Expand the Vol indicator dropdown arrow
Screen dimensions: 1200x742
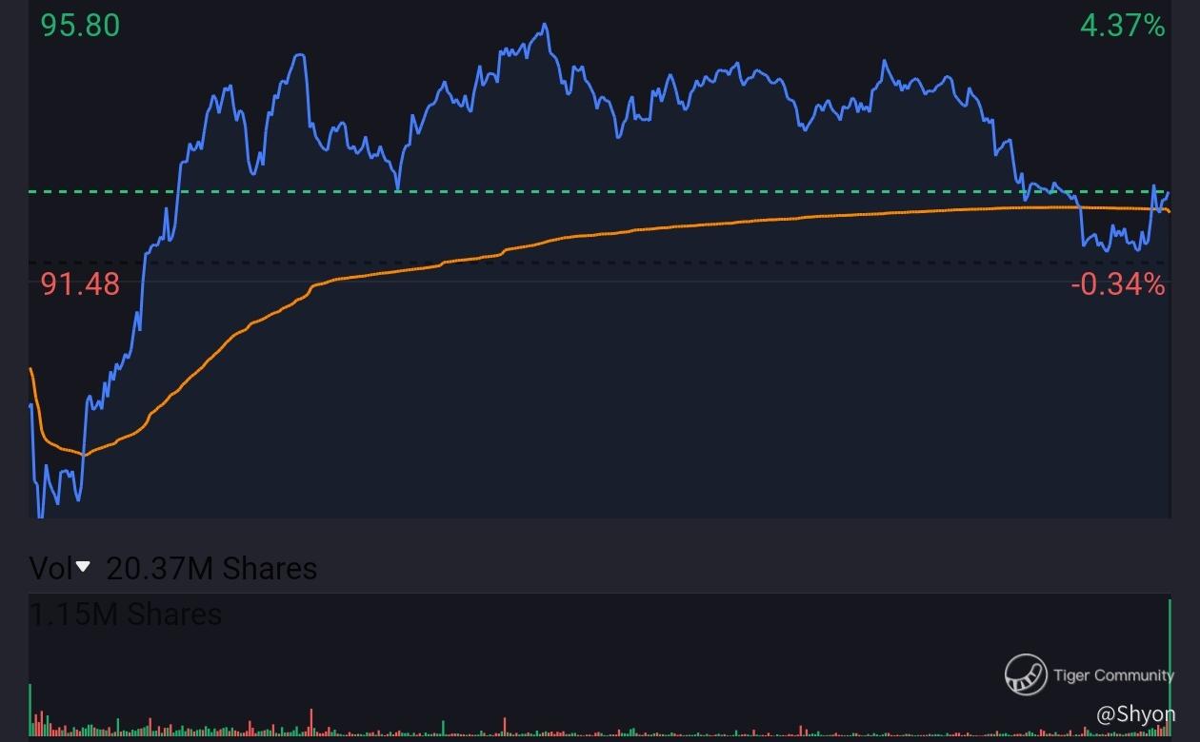coord(83,567)
